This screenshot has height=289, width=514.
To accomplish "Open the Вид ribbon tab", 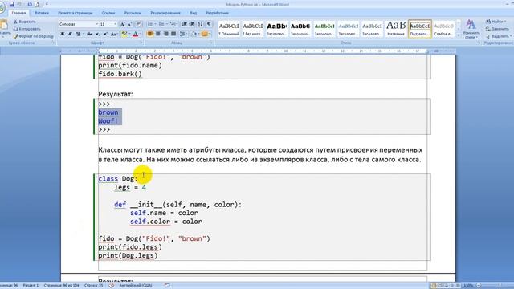I will pos(194,13).
